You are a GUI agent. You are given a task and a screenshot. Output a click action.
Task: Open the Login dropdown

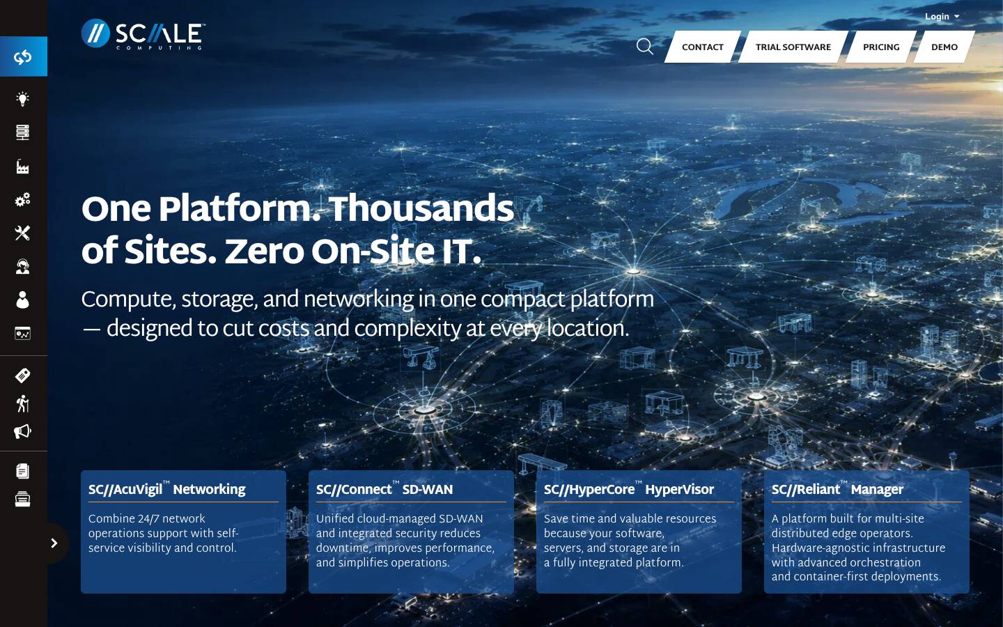(942, 17)
